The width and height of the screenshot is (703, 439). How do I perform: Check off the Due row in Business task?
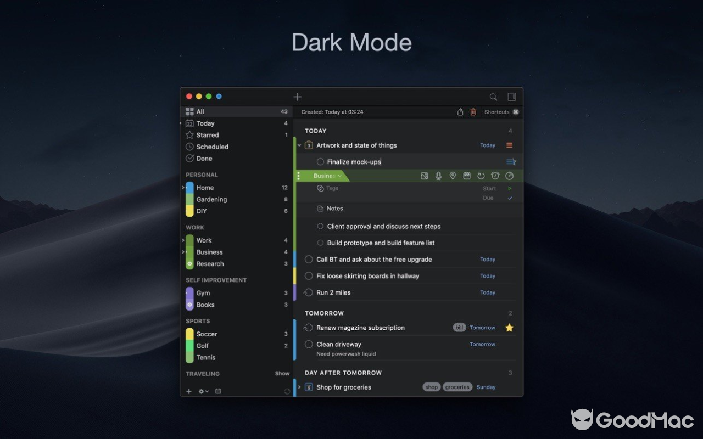(x=510, y=198)
